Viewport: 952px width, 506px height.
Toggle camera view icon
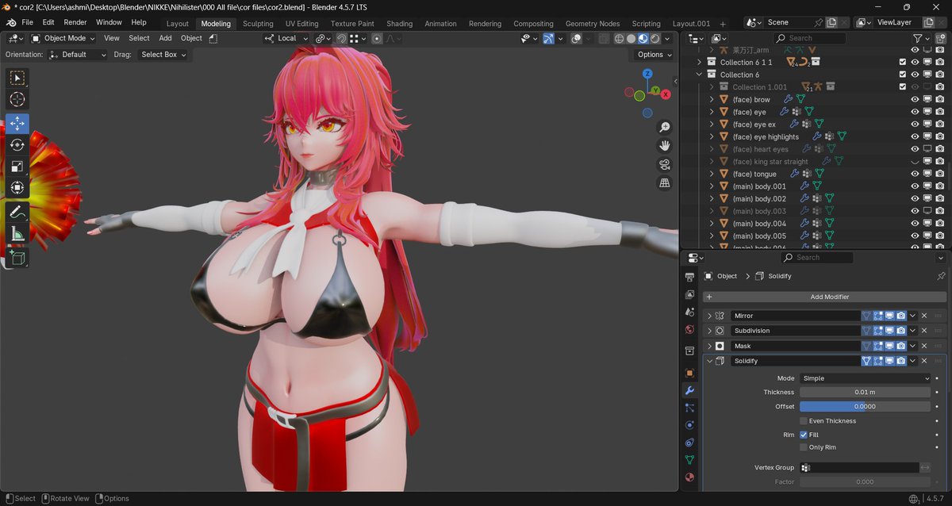[x=665, y=164]
